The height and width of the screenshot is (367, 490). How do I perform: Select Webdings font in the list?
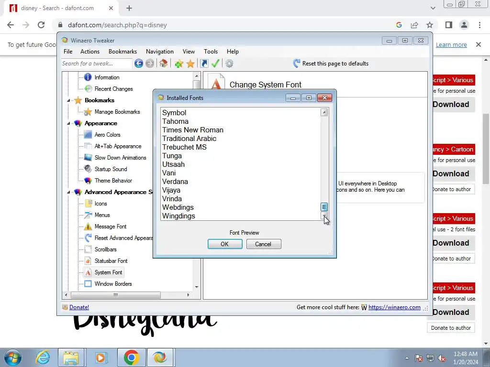[x=178, y=207]
